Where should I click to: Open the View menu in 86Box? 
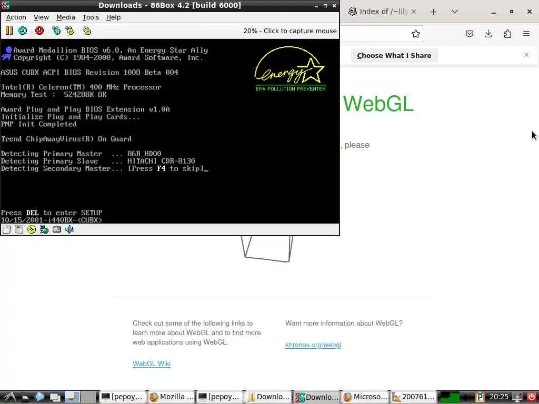pyautogui.click(x=41, y=17)
